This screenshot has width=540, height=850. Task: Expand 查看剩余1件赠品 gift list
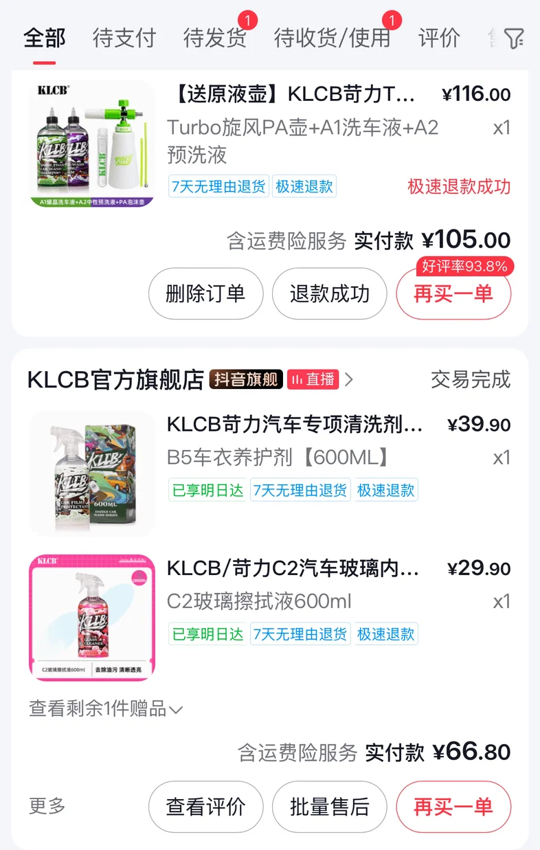[x=106, y=708]
